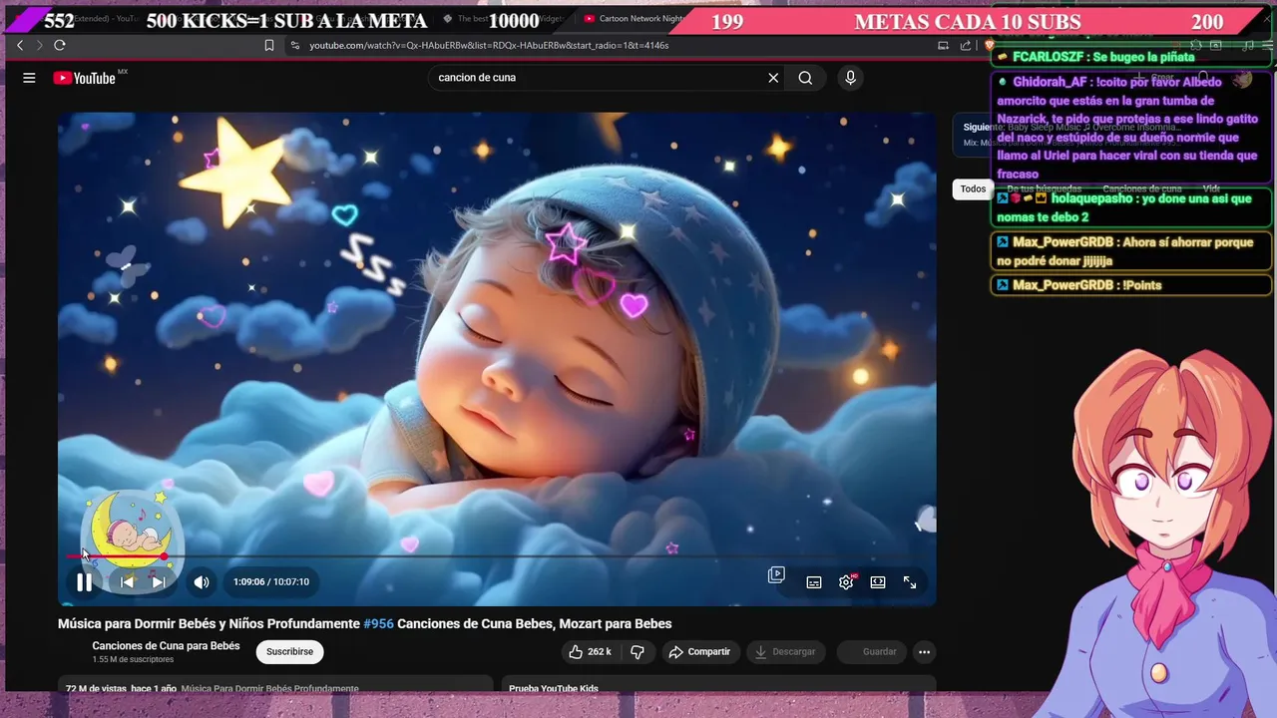Click the Descargar download button
Viewport: 1277px width, 718px height.
point(784,651)
